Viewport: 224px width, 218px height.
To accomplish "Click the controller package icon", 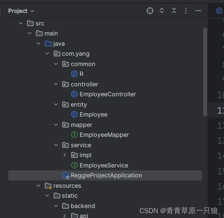I will click(x=66, y=84).
